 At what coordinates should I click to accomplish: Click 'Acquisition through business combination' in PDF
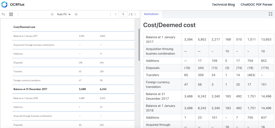tap(34, 45)
